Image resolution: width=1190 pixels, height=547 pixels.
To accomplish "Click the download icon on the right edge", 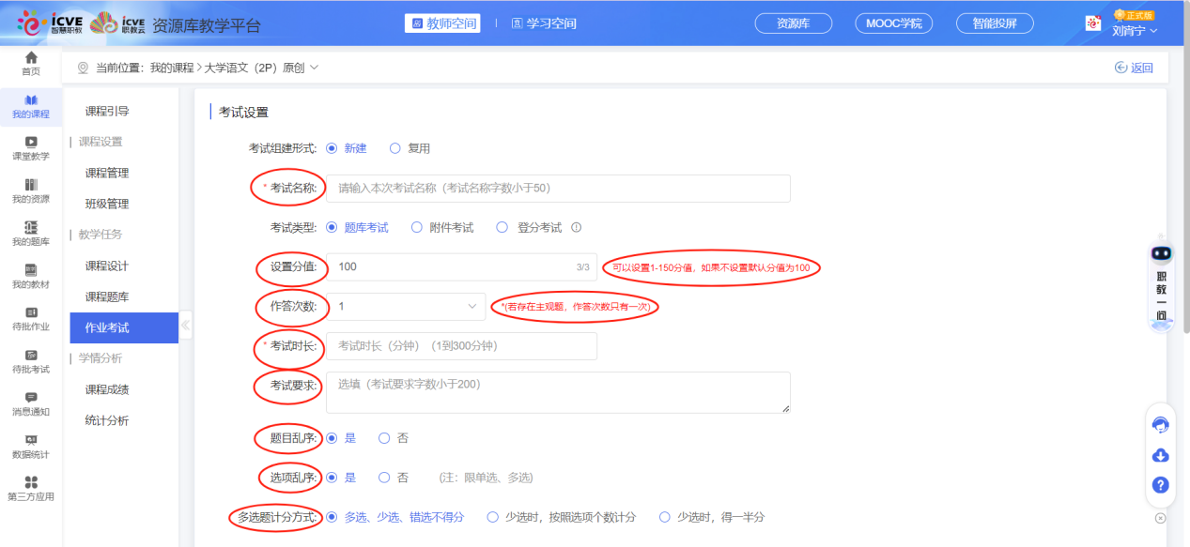I will point(1161,455).
